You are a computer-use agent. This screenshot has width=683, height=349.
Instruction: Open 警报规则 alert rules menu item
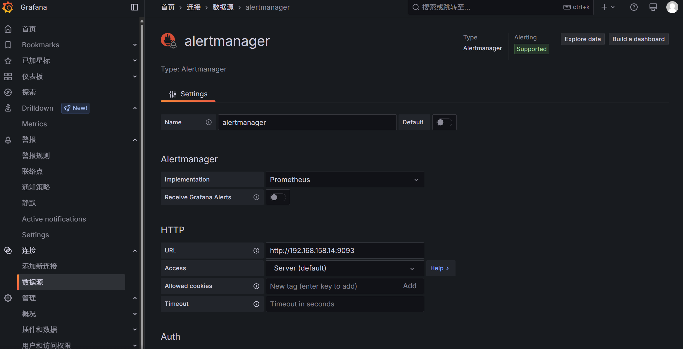[36, 156]
